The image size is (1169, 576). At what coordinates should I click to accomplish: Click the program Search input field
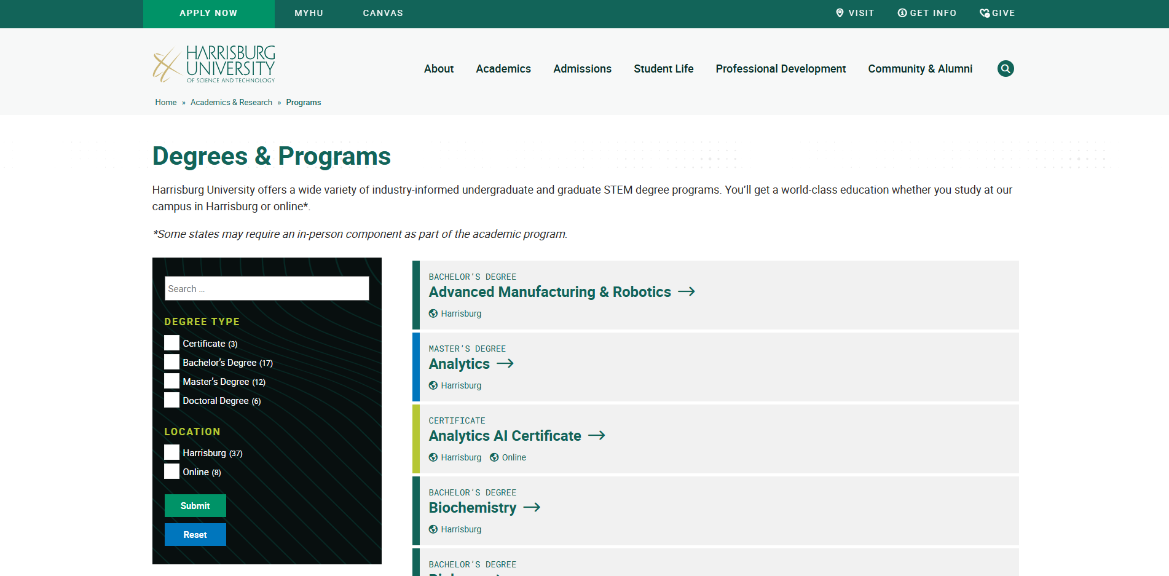coord(267,288)
